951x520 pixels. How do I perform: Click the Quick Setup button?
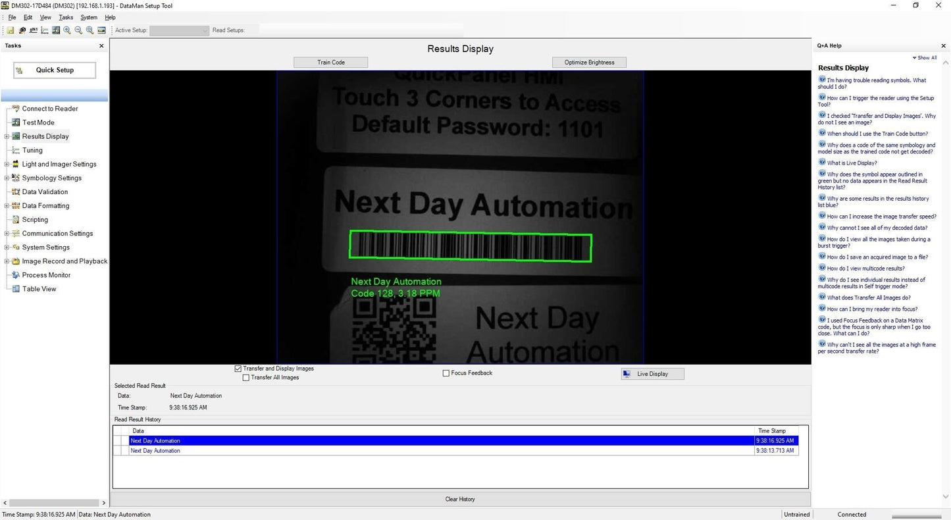point(55,70)
